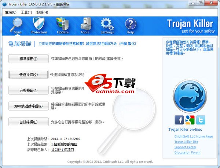Open the Trojan Killer Site link
Image resolution: width=220 pixels, height=168 pixels.
coord(186,142)
